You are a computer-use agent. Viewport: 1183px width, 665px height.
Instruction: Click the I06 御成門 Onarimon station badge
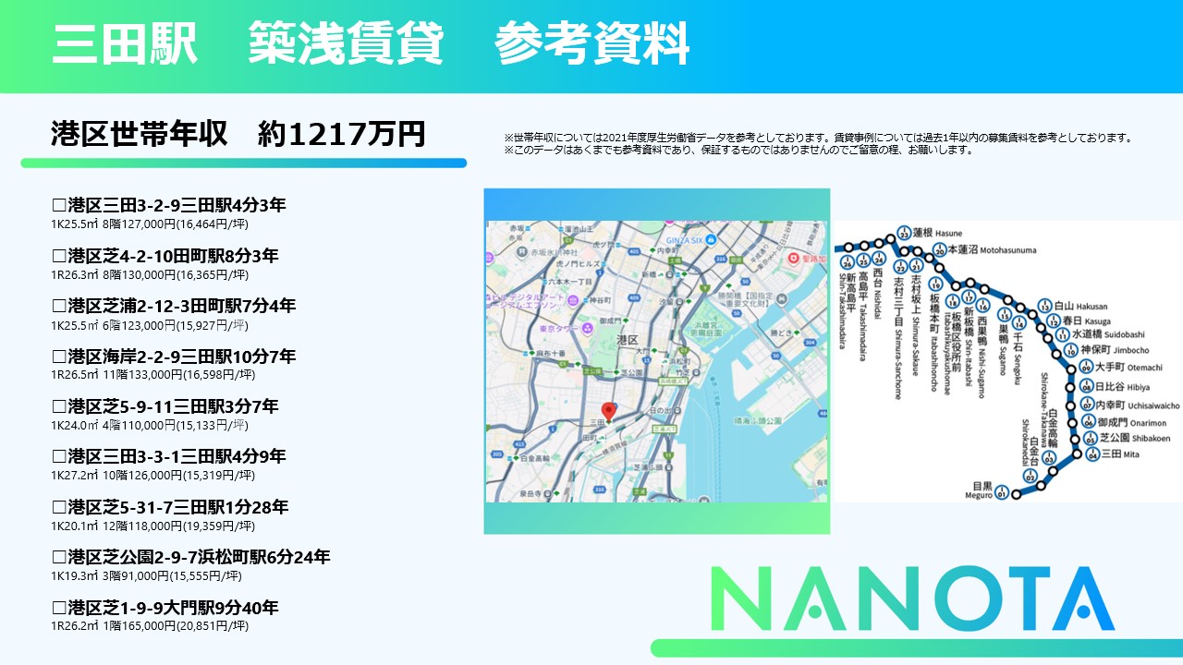(1089, 423)
